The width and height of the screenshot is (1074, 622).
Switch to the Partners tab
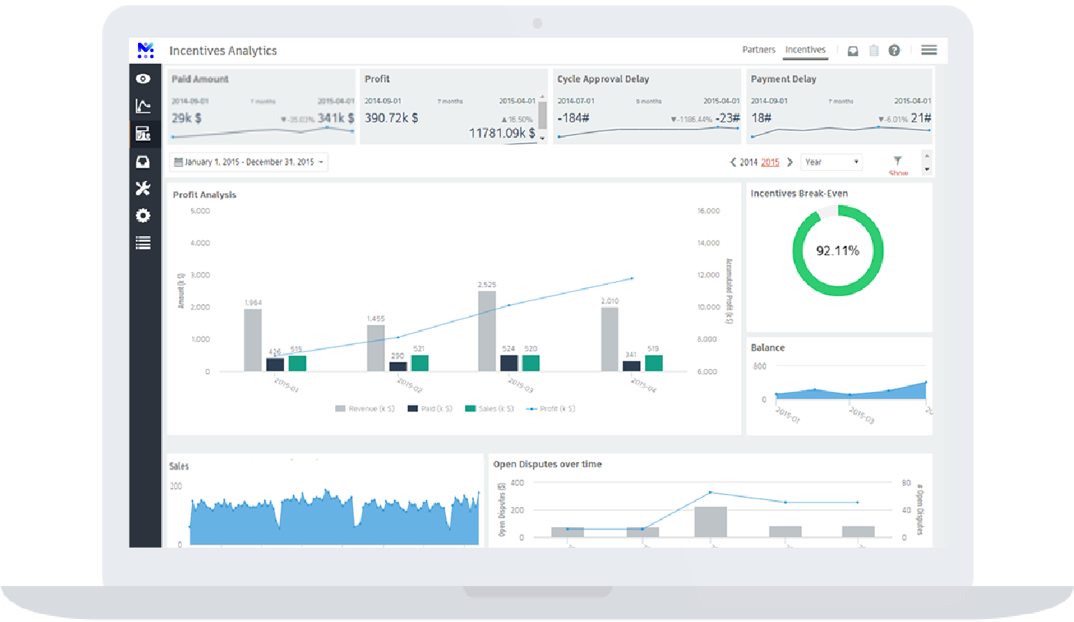coord(759,49)
